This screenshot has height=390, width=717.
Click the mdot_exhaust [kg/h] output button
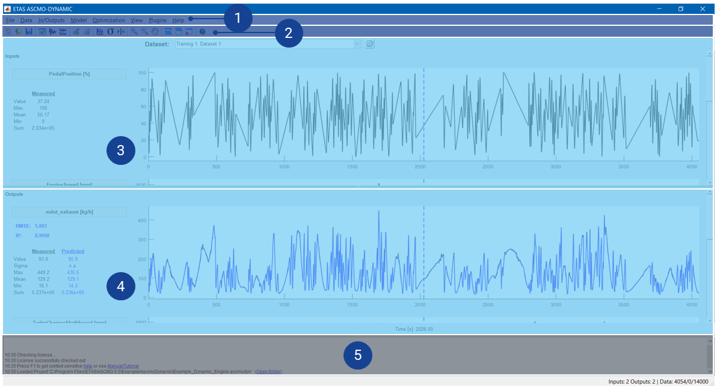point(69,212)
